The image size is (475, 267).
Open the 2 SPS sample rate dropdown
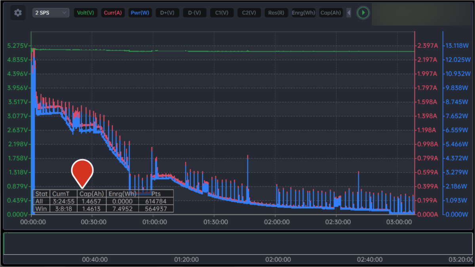pos(51,13)
